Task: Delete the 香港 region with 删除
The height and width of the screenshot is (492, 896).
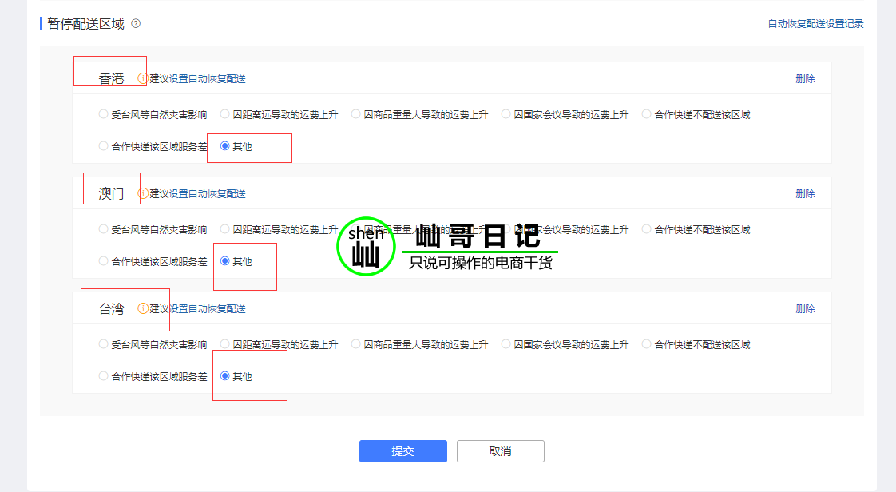Action: tap(805, 79)
